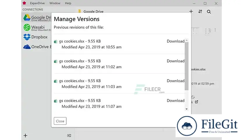Screen dimensions: 243x140
Task: Download the 11:03 am revision
Action: click(176, 81)
